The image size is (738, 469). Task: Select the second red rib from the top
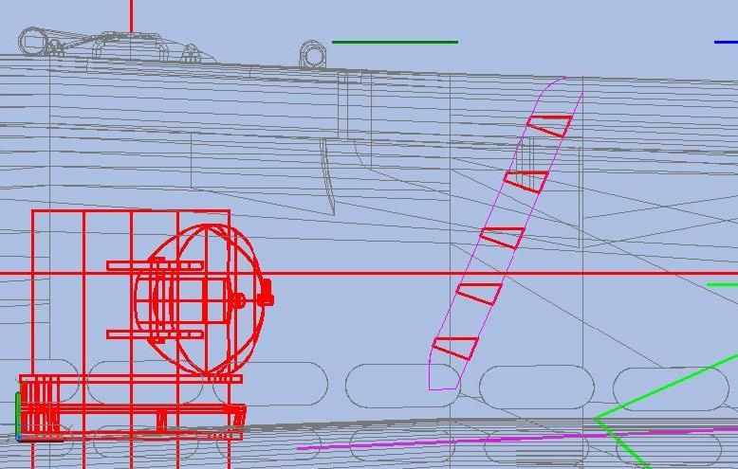[x=526, y=181]
